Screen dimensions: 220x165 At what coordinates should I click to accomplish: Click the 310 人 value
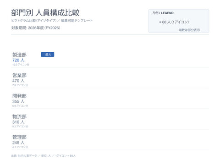pos(18,122)
